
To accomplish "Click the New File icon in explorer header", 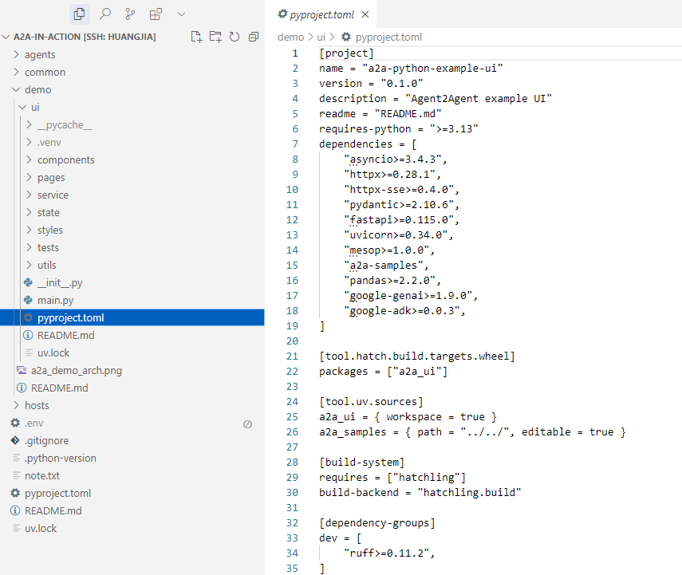I will coord(196,37).
